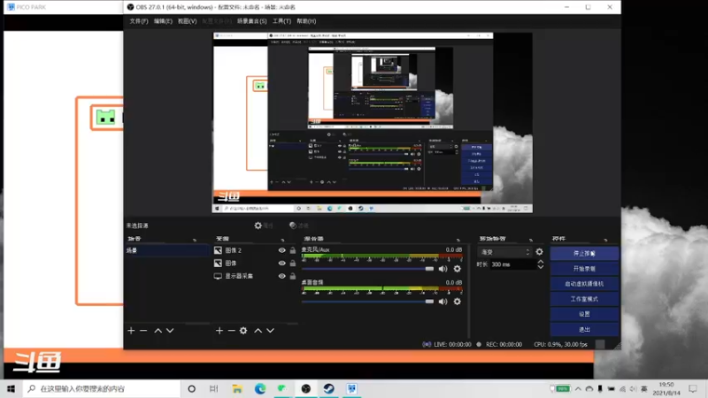Remove selected source with minus icon

(231, 331)
